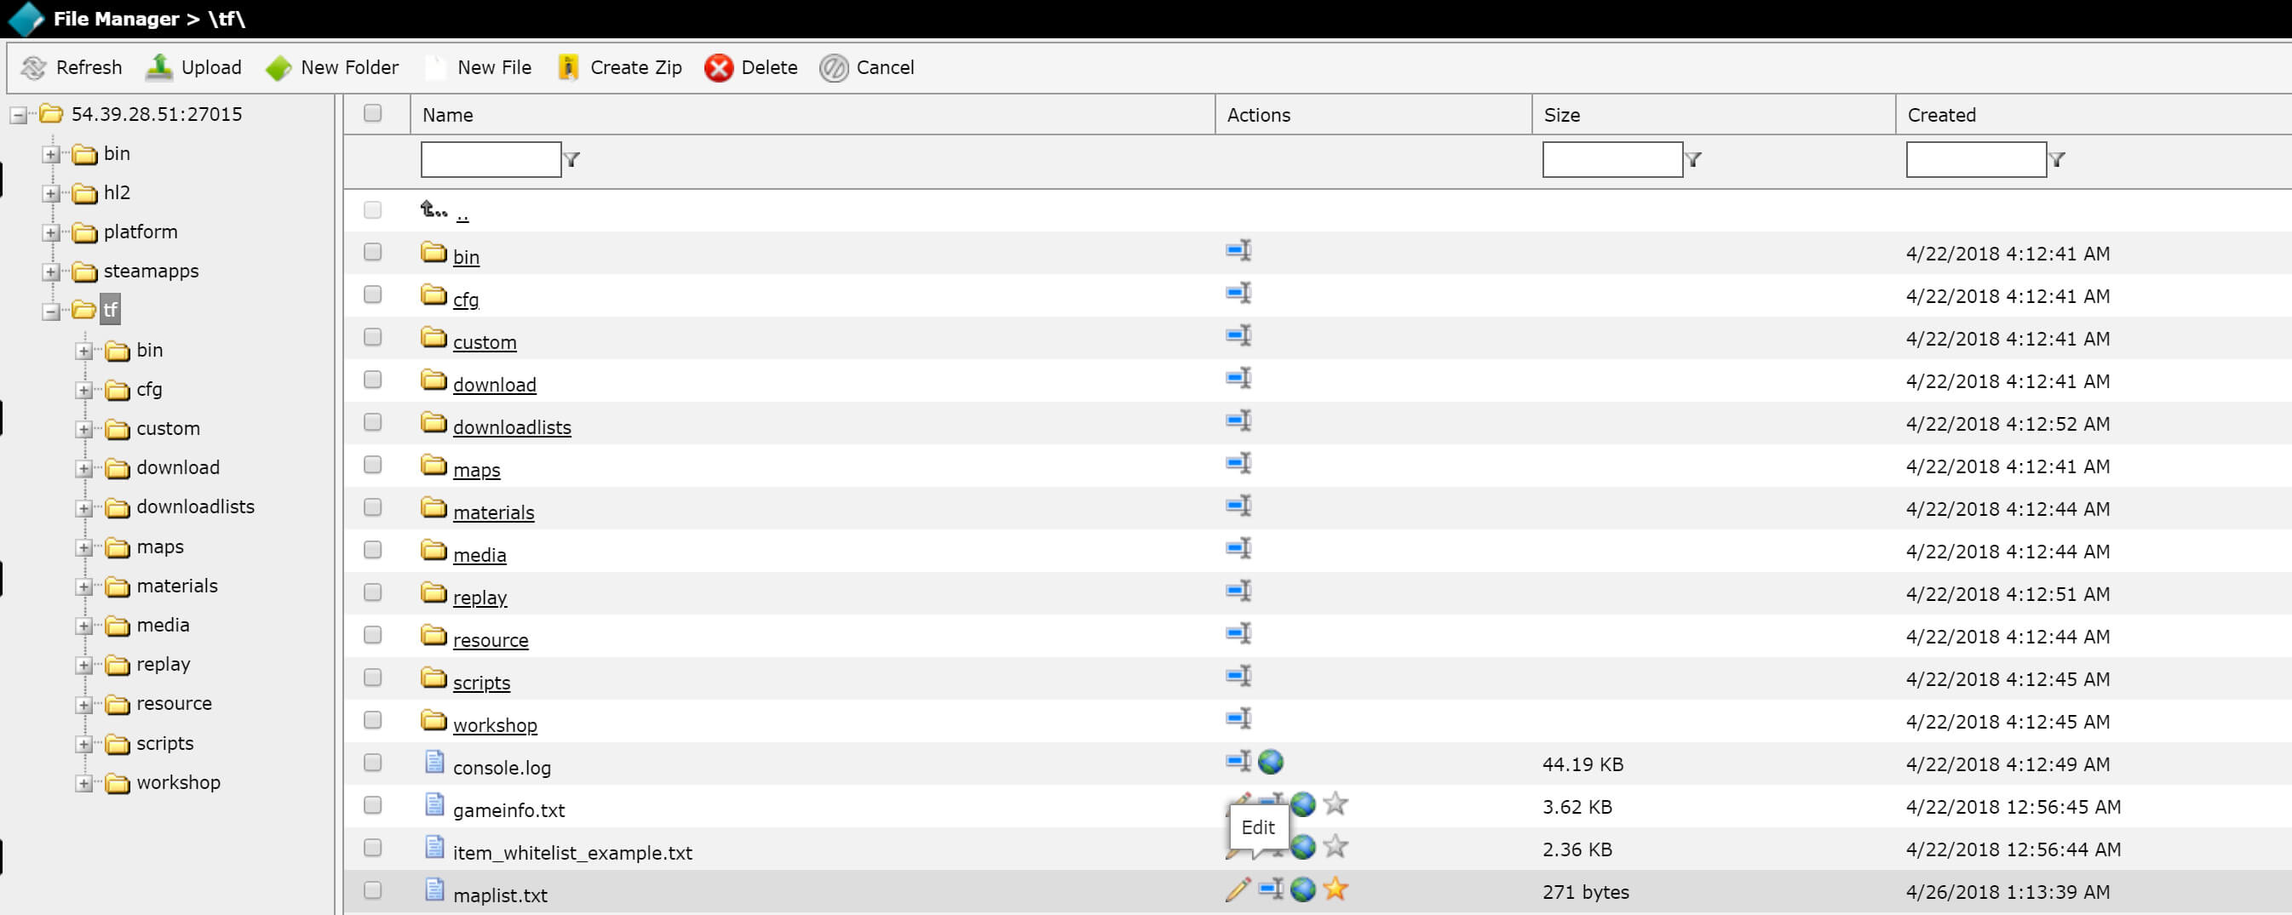2292x915 pixels.
Task: Click filter funnel icon beside Created filter
Action: pos(2057,160)
